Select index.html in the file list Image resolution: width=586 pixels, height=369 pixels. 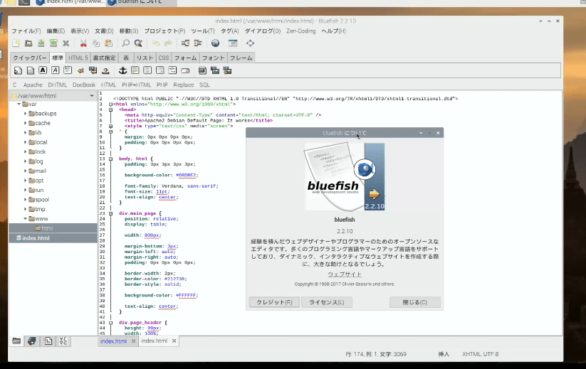(53, 238)
